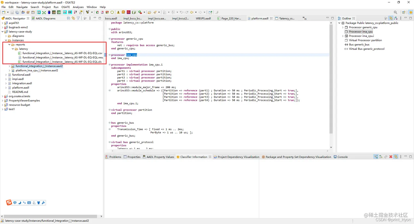The width and height of the screenshot is (414, 224).
Task: Expand the diagrams folder
Action: (6, 36)
